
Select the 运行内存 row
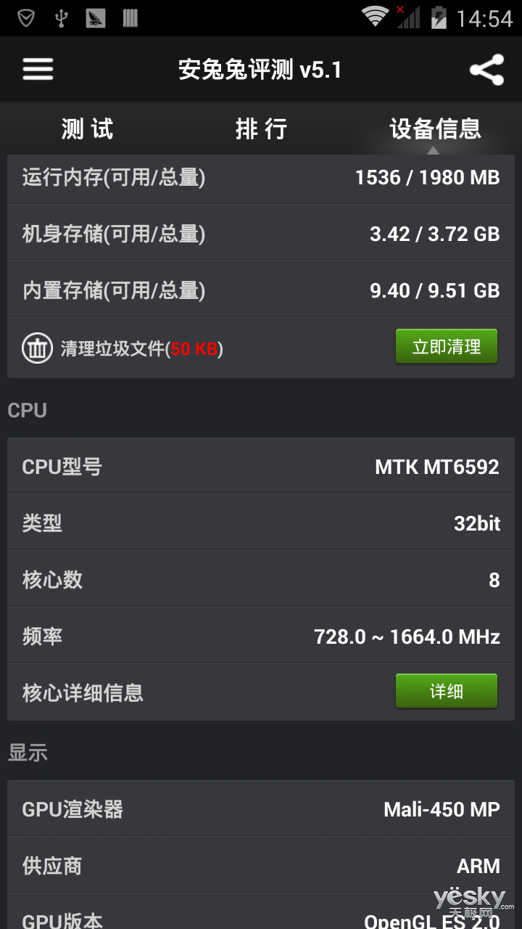pyautogui.click(x=261, y=177)
